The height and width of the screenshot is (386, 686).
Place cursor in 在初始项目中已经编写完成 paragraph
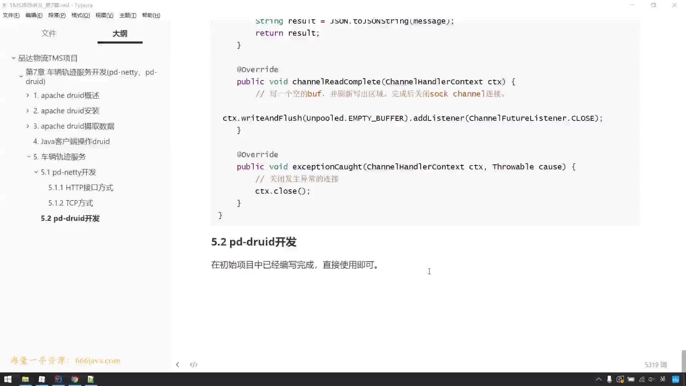[295, 265]
